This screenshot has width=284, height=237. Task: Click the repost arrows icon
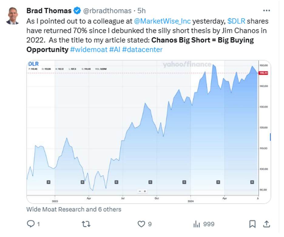tap(86, 224)
